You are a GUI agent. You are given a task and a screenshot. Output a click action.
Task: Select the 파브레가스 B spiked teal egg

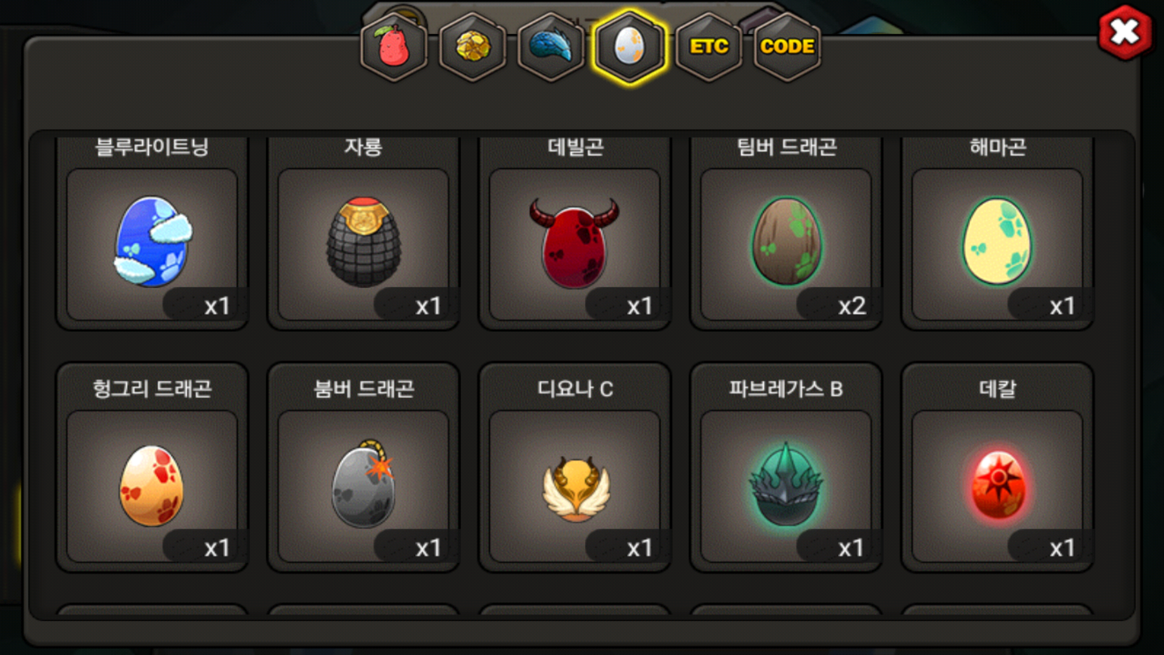coord(786,486)
